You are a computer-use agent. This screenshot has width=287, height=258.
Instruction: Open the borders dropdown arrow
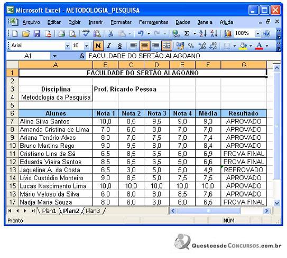click(x=235, y=46)
